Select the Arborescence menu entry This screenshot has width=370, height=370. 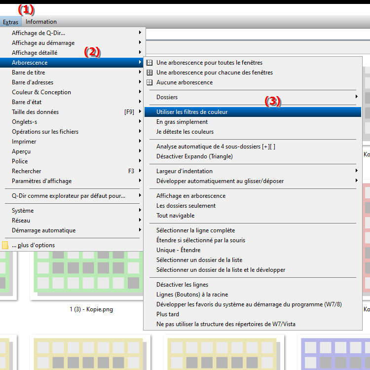(72, 63)
